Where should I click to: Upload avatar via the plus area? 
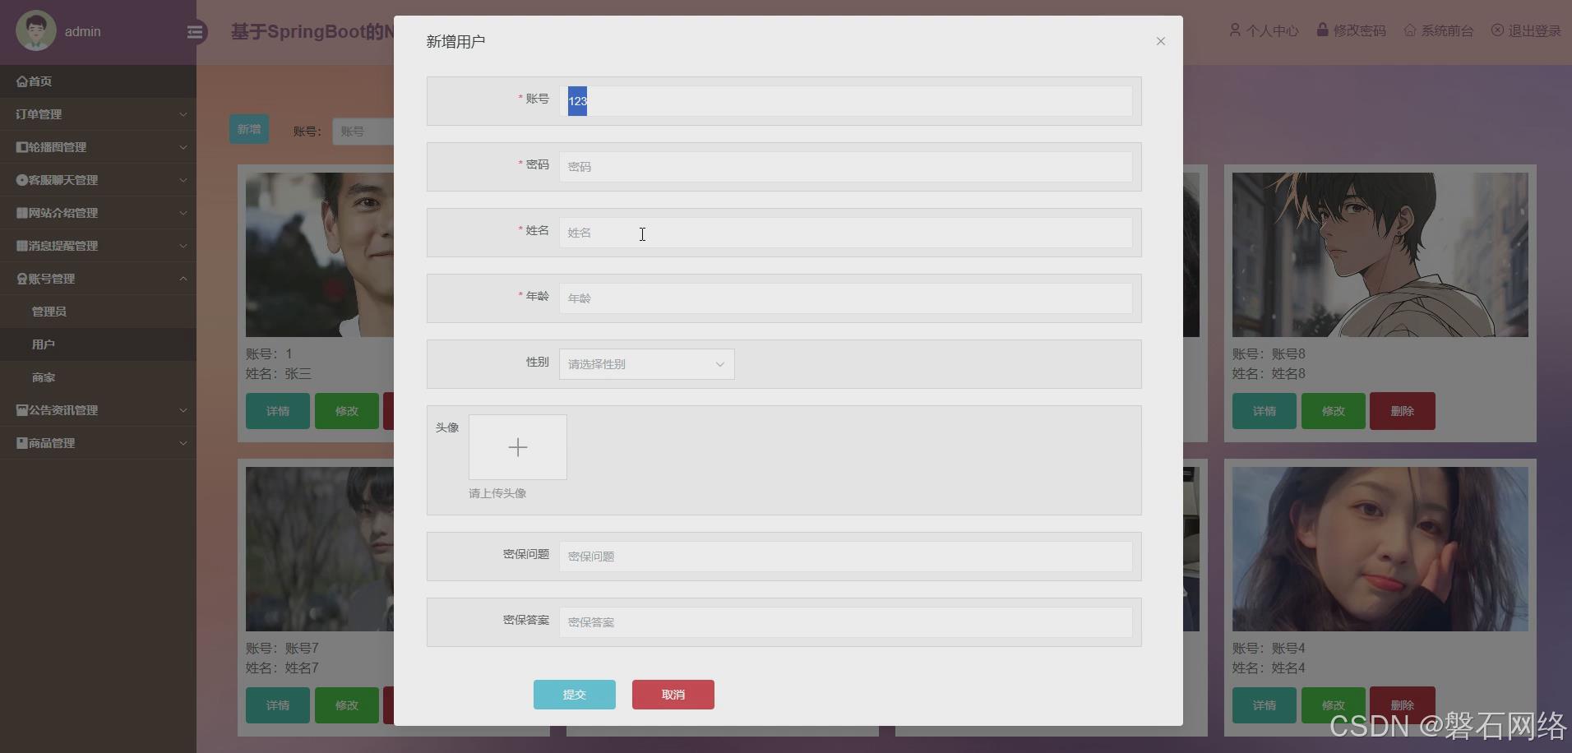[x=517, y=447]
